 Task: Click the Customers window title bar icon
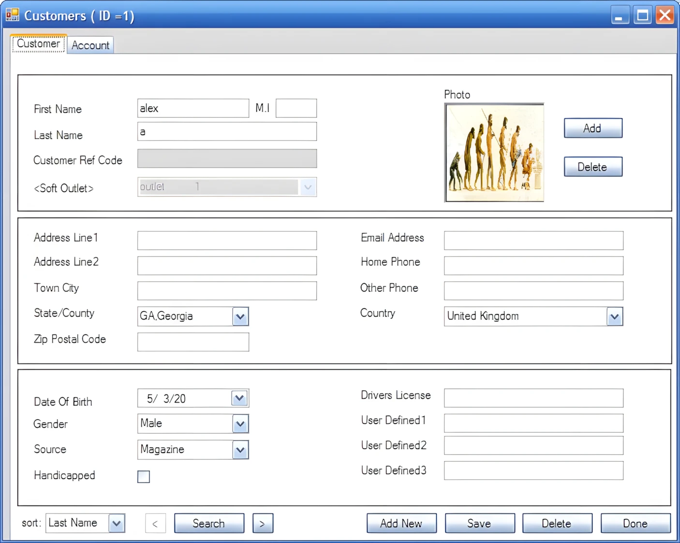[x=13, y=15]
